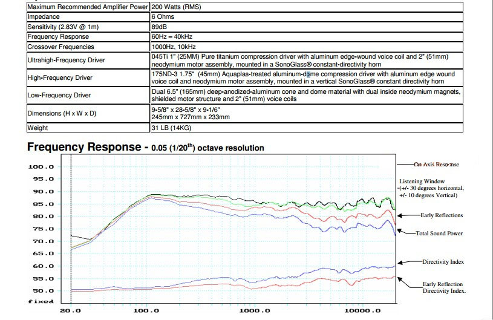493x320 pixels.
Task: Select the "Early Reflections" legend label
Action: (442, 215)
